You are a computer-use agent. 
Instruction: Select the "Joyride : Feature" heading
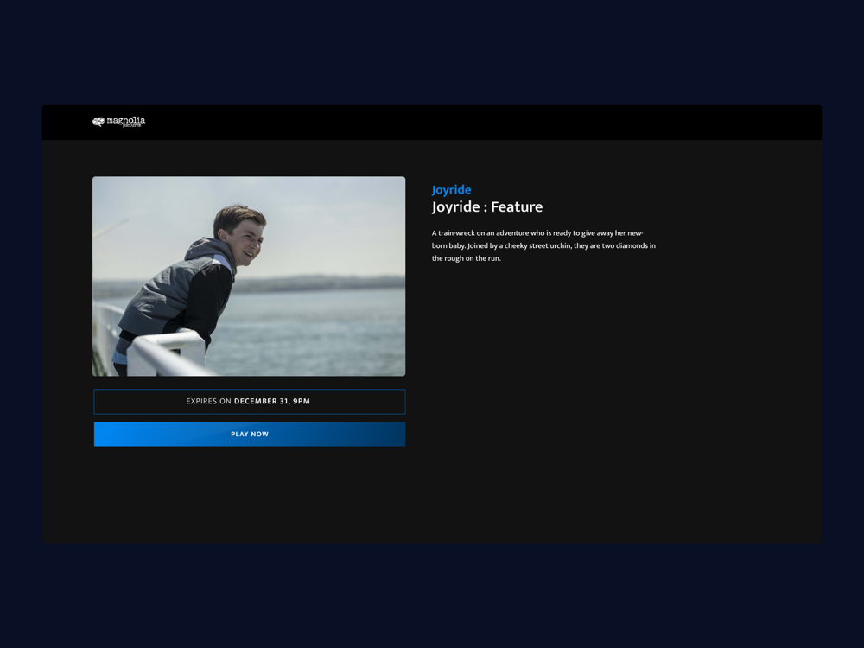(487, 207)
